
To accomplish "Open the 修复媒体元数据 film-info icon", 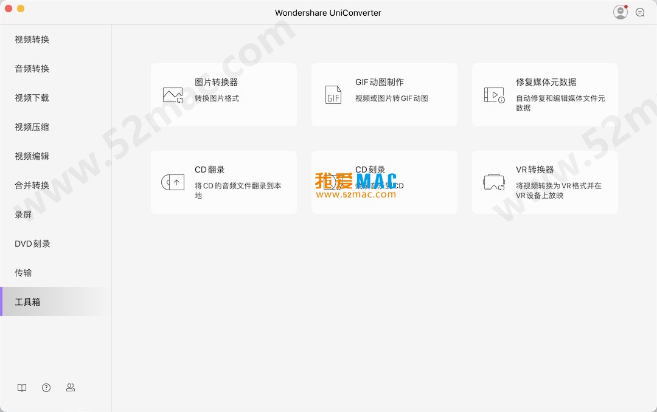I will pos(495,95).
